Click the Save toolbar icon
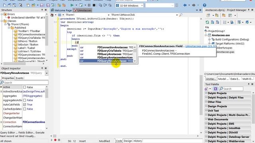 (41, 5)
